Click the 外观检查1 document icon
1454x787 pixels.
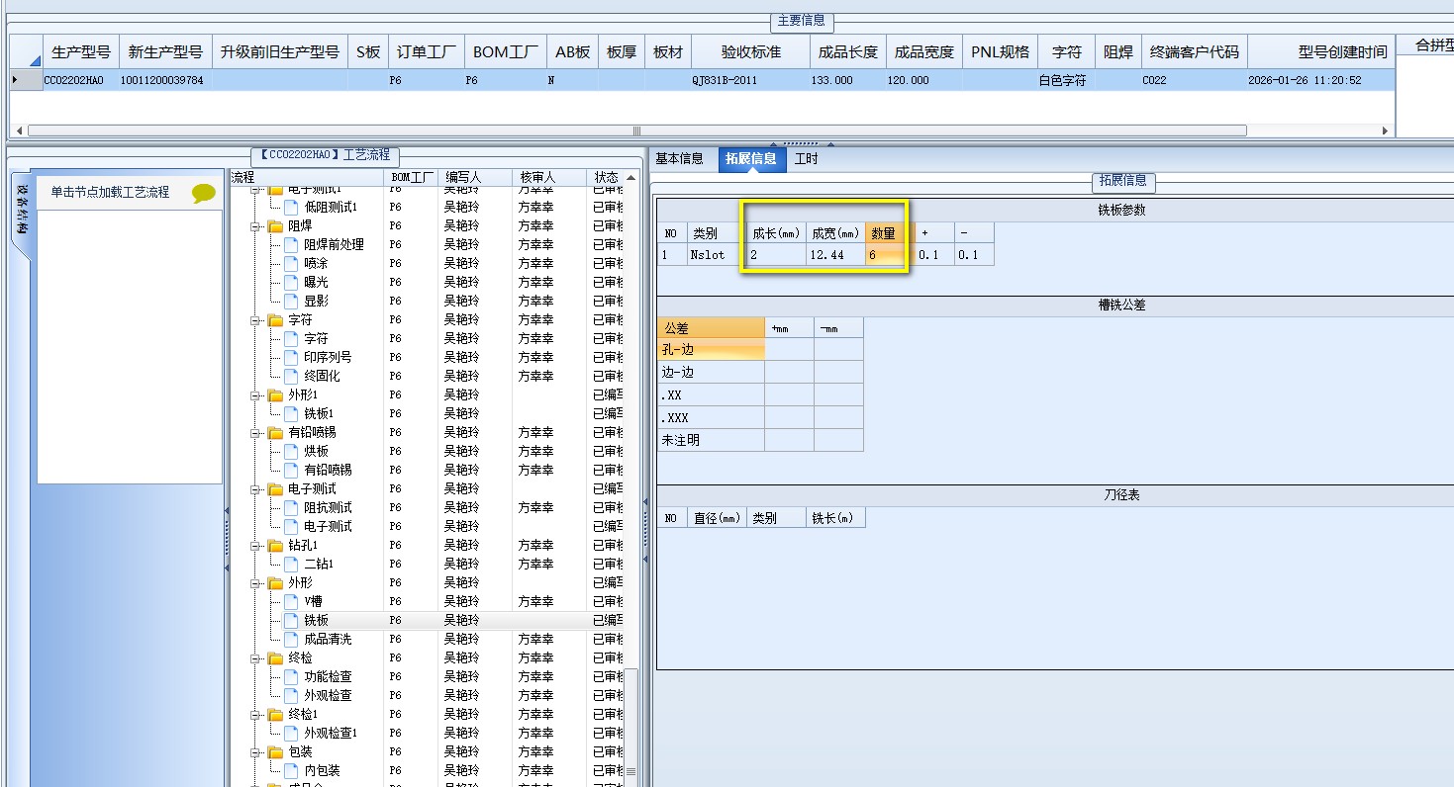tap(291, 734)
